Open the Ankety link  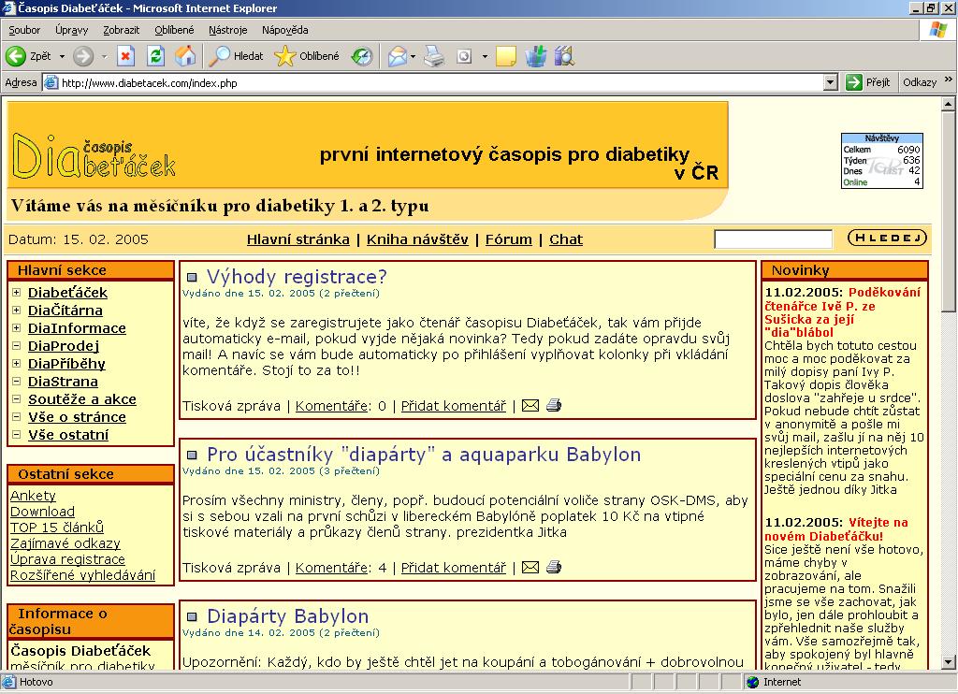coord(33,496)
